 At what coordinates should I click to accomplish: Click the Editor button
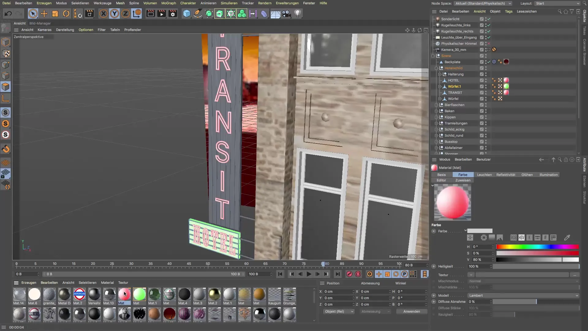(441, 180)
